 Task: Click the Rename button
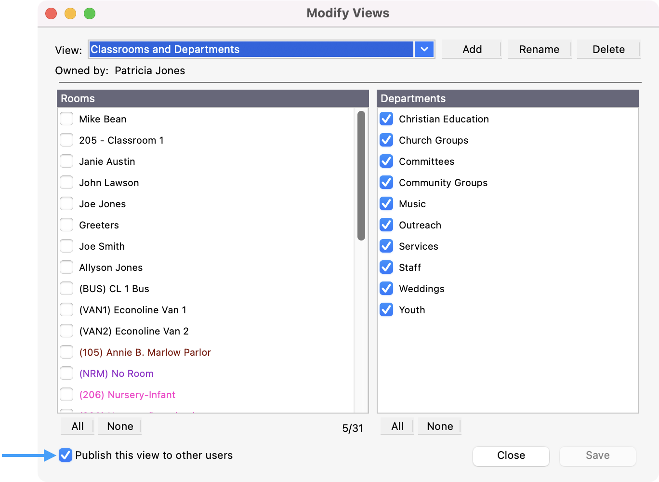(539, 49)
